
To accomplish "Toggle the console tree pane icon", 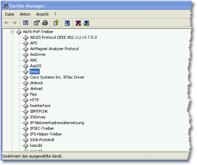I will (x=26, y=23).
